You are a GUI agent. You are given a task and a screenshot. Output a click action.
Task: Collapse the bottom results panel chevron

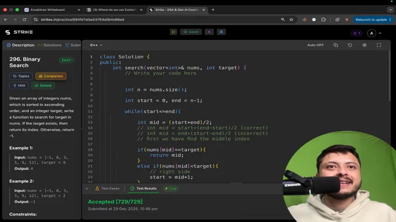[87, 188]
